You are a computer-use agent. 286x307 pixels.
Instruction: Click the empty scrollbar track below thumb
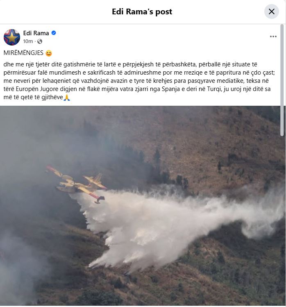pos(282,220)
